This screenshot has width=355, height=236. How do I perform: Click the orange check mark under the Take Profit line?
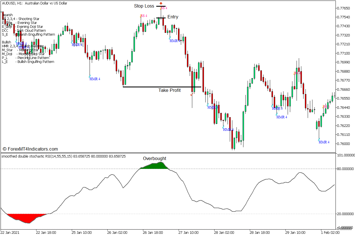(x=191, y=94)
